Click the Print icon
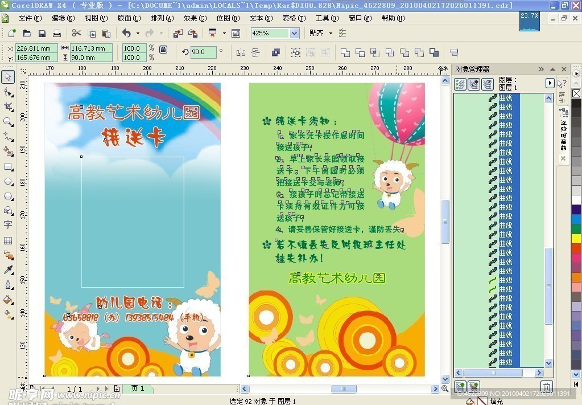 pyautogui.click(x=56, y=33)
